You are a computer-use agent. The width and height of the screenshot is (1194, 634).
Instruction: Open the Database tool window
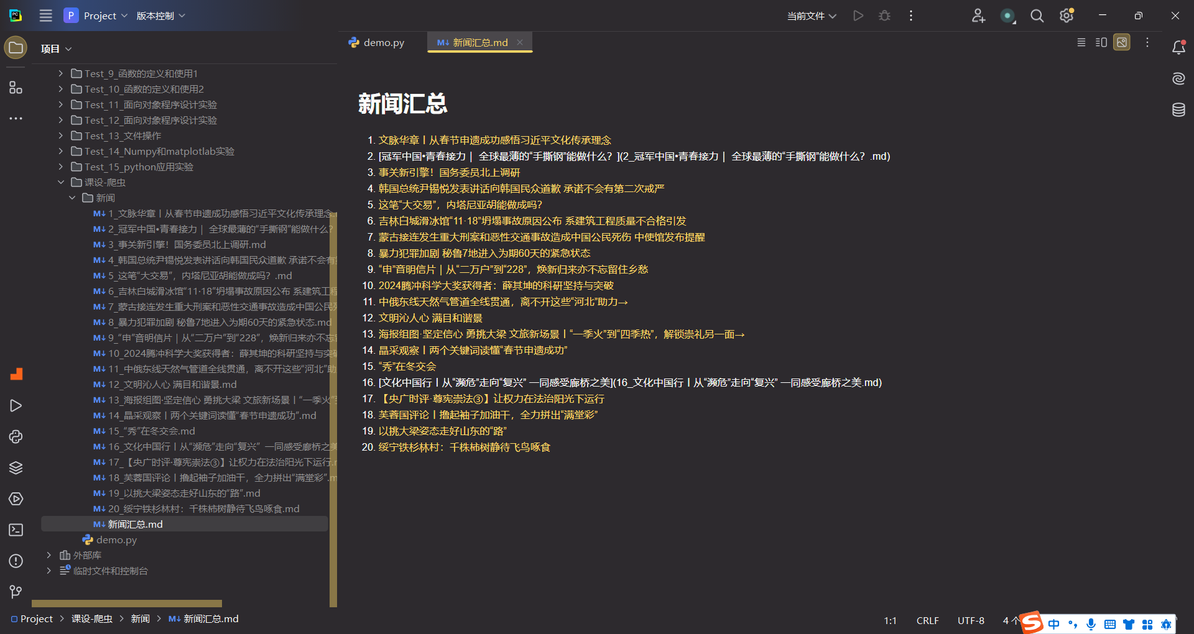point(1178,110)
